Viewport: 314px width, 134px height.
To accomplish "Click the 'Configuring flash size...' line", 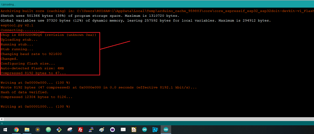I will click(x=28, y=63).
